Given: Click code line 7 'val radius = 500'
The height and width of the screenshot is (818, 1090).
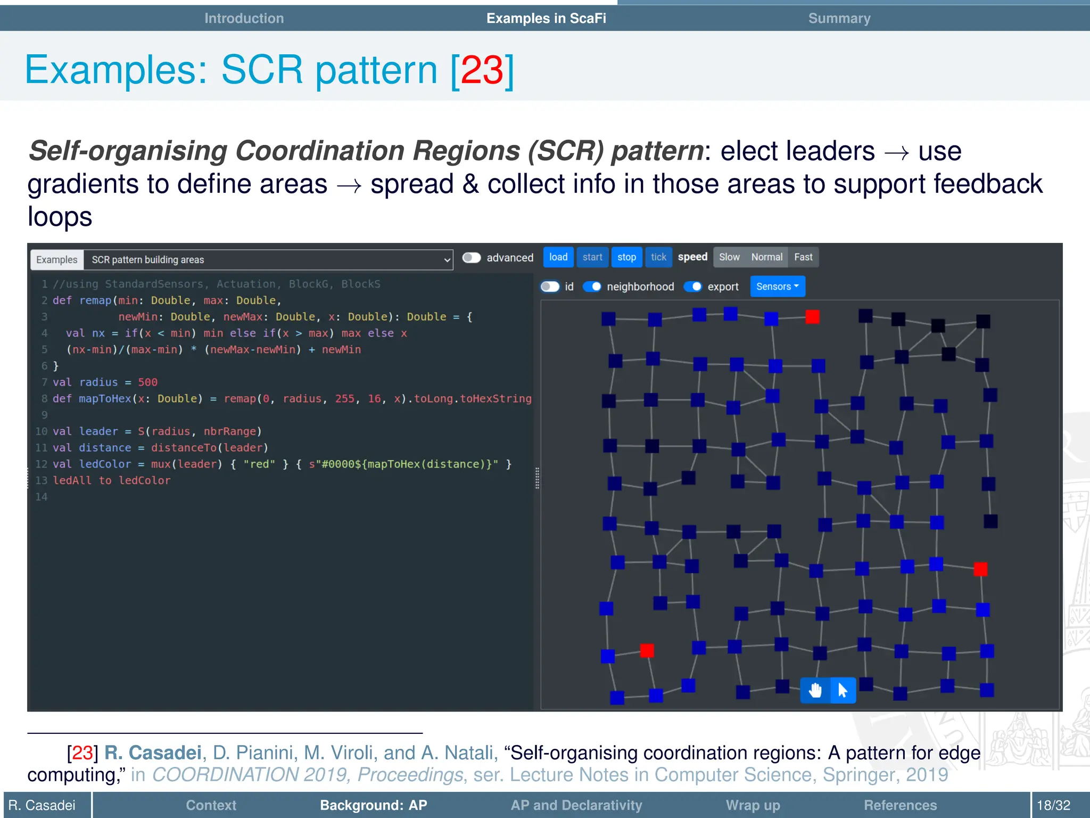Looking at the screenshot, I should click(x=105, y=382).
